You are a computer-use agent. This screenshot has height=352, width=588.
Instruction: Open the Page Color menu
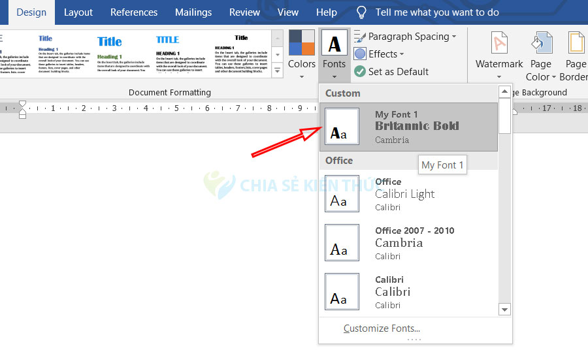tap(540, 56)
